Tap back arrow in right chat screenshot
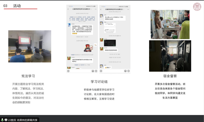Image resolution: width=204 pixels, height=122 pixels. [x=101, y=9]
